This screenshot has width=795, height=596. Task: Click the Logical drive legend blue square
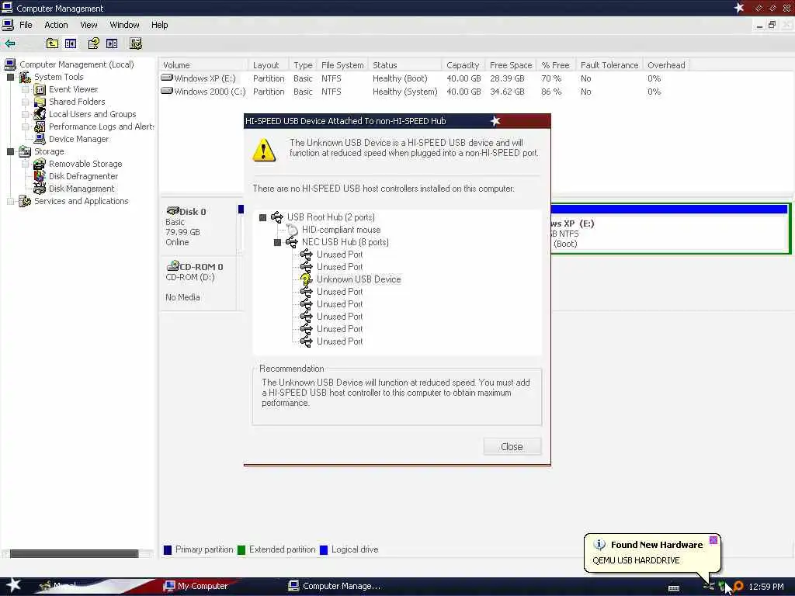pyautogui.click(x=324, y=550)
